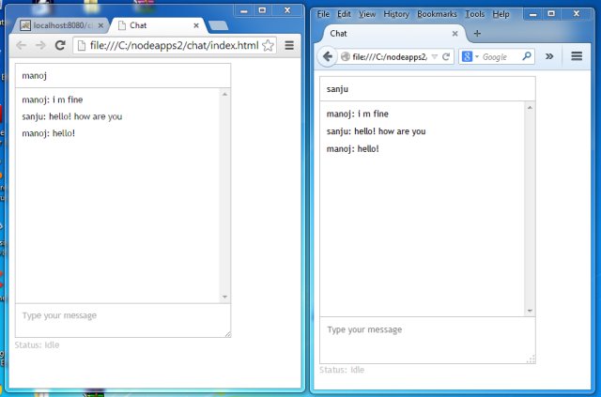601x397 pixels.
Task: Click Chrome's address bar with file URL
Action: tap(175, 46)
